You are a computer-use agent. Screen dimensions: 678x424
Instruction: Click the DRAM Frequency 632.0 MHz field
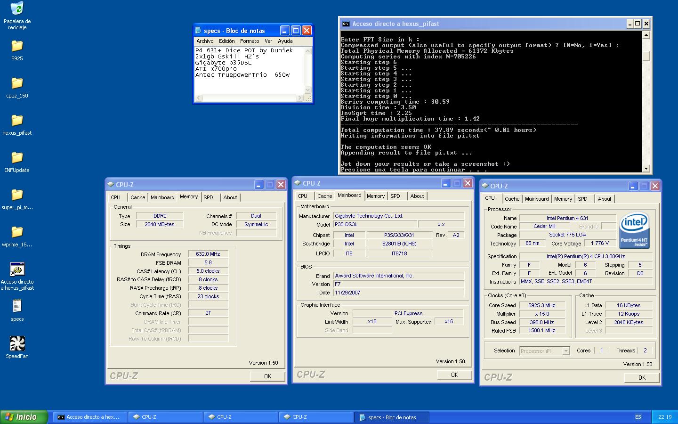(x=208, y=254)
